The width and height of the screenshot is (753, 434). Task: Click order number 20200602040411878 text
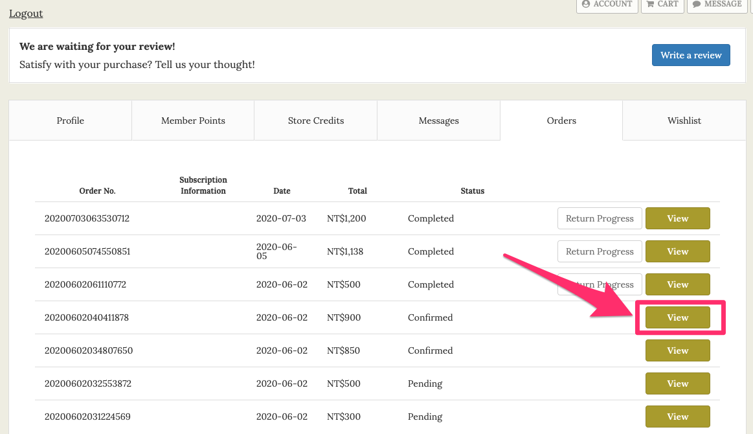[87, 317]
